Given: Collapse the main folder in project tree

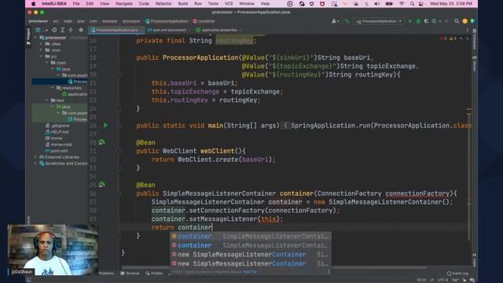Looking at the screenshot, I should 47,63.
